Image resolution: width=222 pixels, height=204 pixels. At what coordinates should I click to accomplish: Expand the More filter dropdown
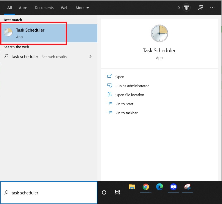point(82,8)
